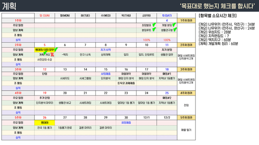The width and height of the screenshot is (259, 145).
Task: Click the 1등뽑기 완료 cell on Monday 27
Action: tap(65, 128)
